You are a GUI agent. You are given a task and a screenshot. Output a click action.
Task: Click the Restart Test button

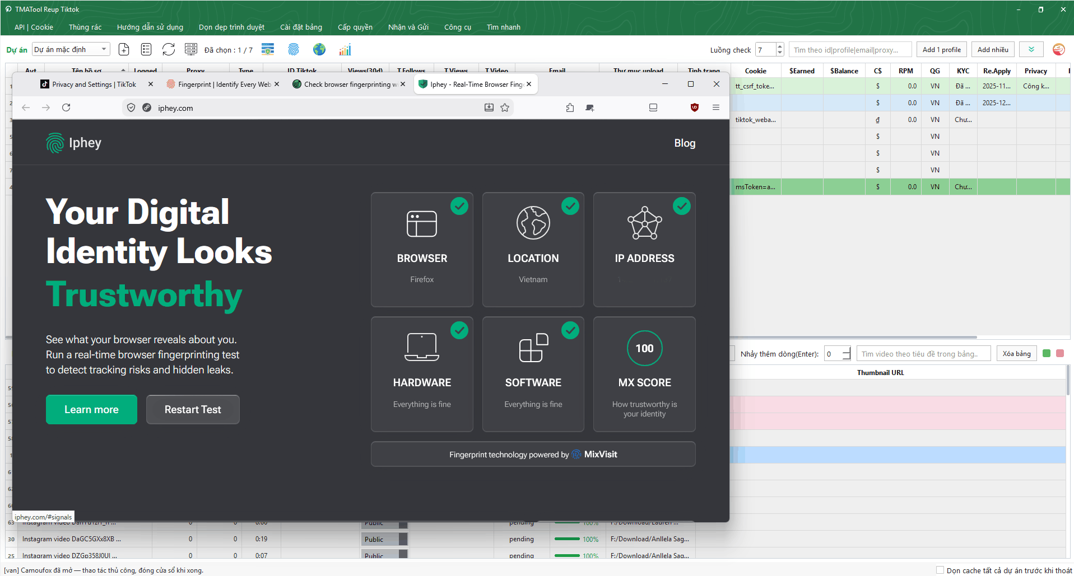coord(193,409)
